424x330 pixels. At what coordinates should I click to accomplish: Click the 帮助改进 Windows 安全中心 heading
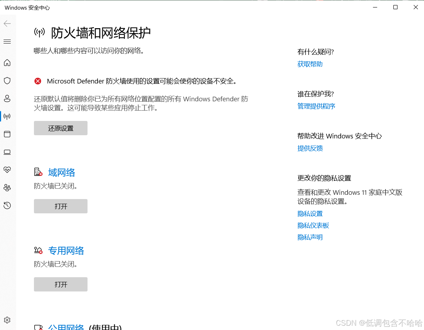coord(340,136)
